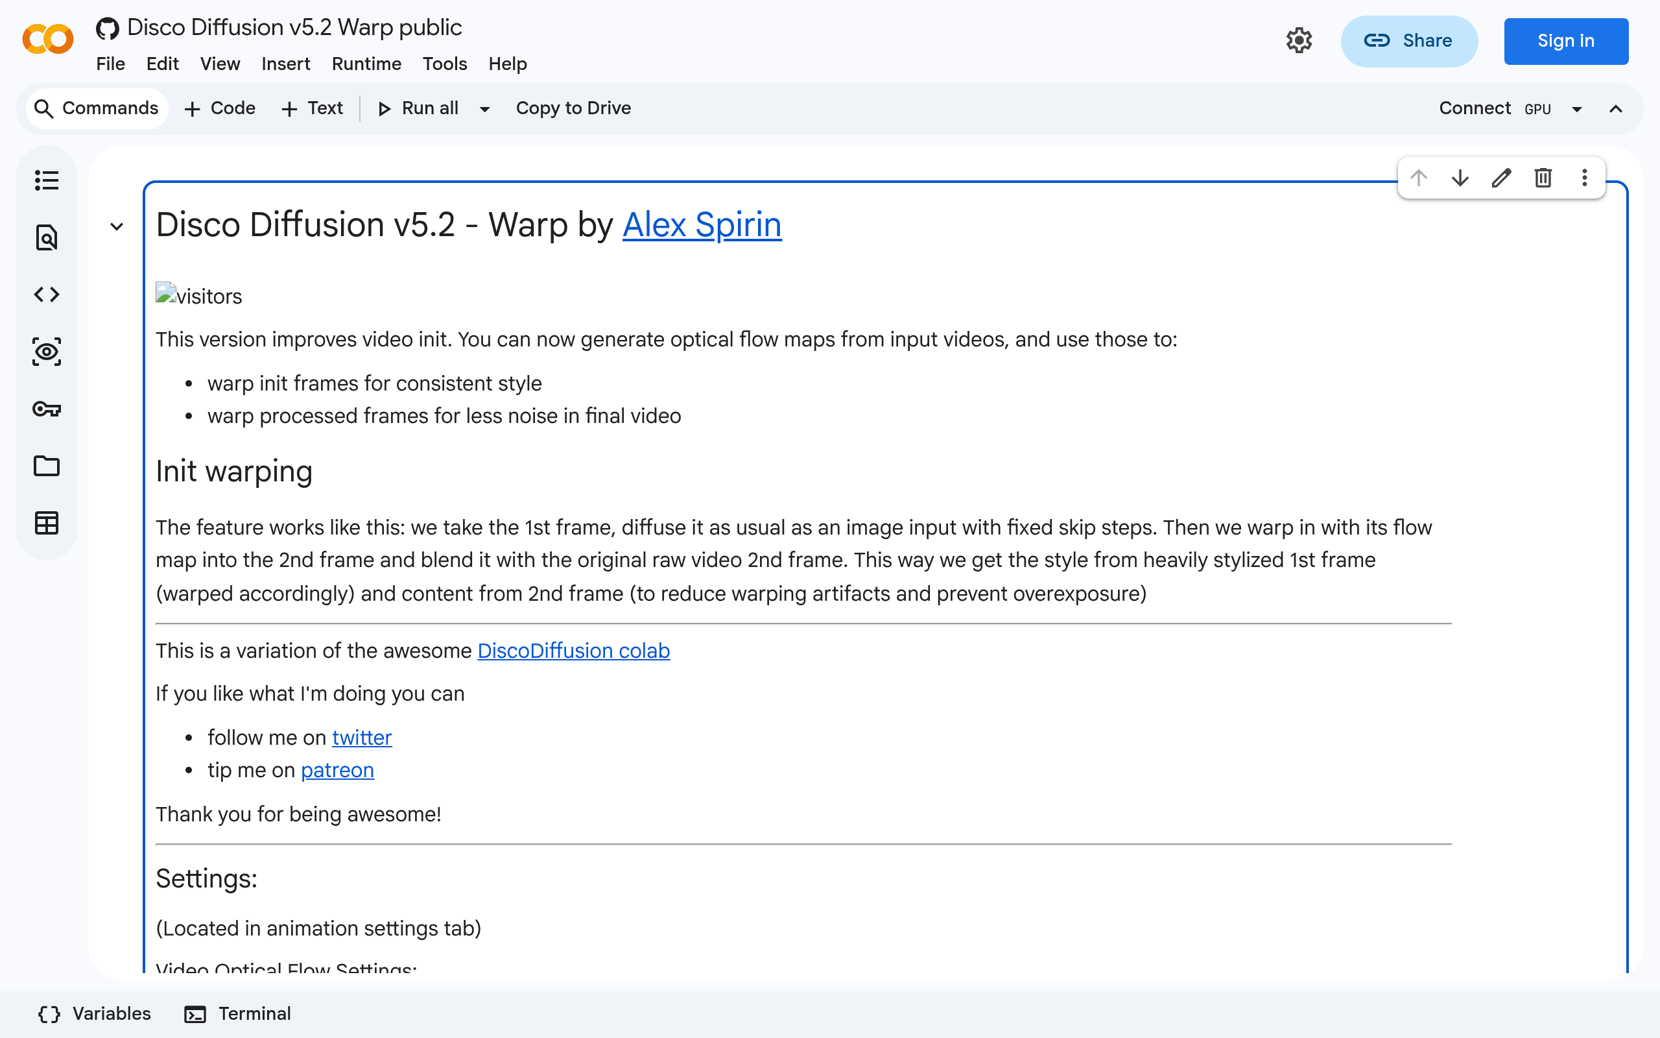Click 'Thank you for being awesome!' text
This screenshot has width=1660, height=1038.
click(x=298, y=814)
